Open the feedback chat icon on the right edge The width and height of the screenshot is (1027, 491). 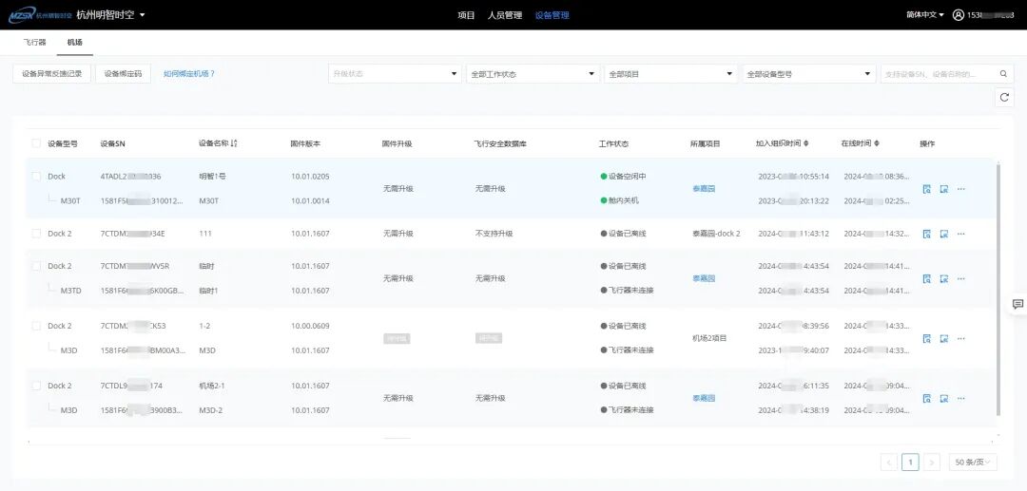pos(1017,304)
